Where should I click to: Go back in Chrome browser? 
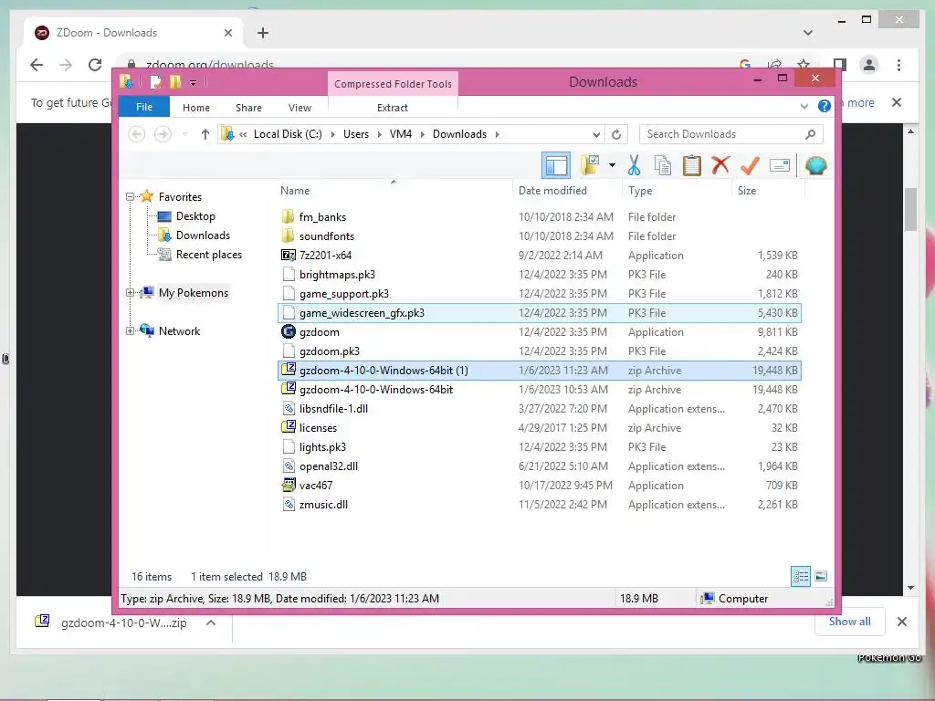[x=37, y=65]
